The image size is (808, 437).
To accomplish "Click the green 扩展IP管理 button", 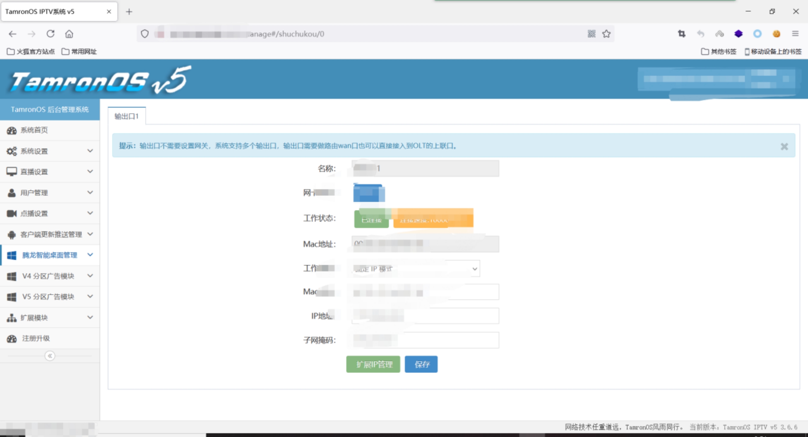I will pyautogui.click(x=373, y=364).
